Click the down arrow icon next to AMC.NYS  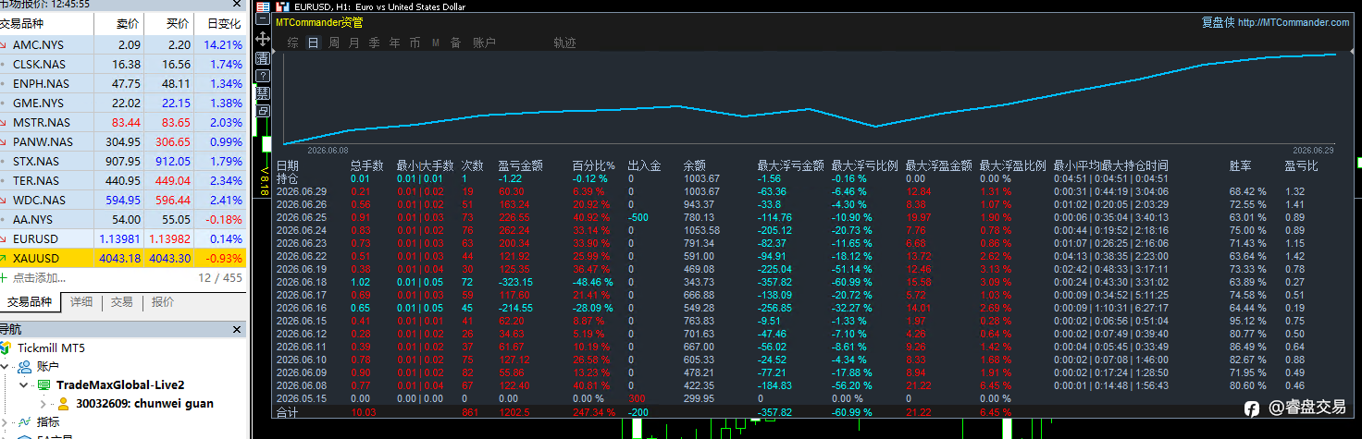(x=5, y=44)
